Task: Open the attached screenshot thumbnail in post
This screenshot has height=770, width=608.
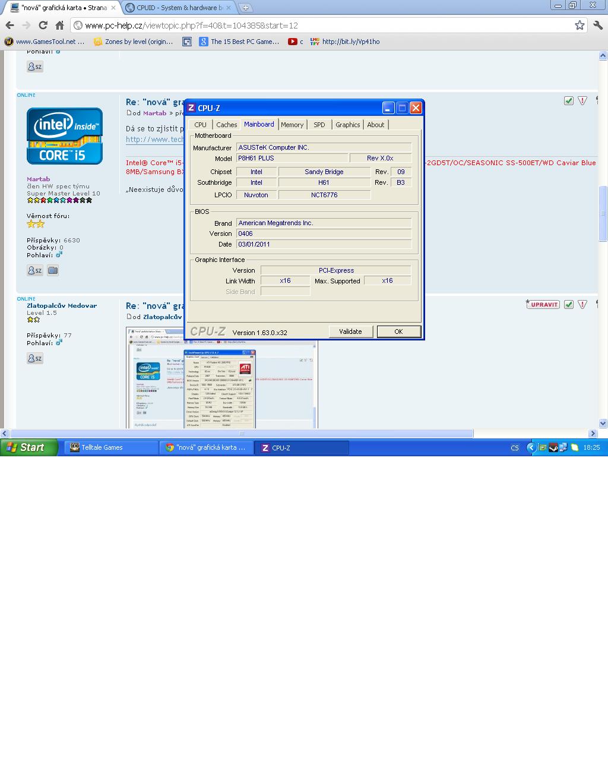Action: pyautogui.click(x=222, y=377)
